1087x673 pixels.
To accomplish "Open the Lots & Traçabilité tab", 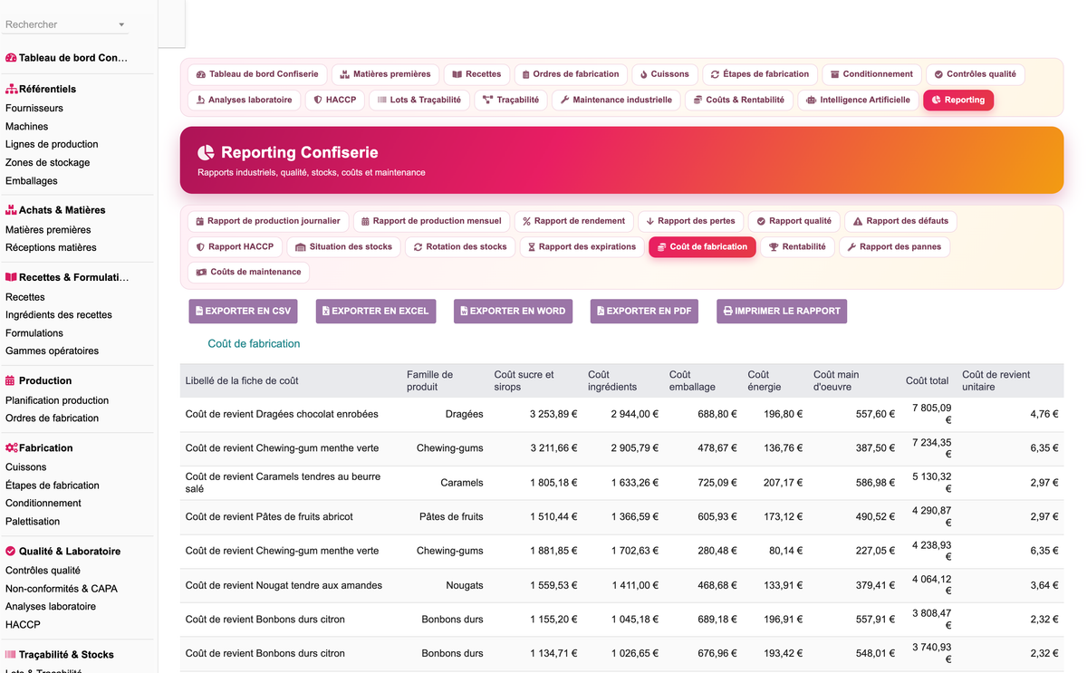I will click(419, 100).
